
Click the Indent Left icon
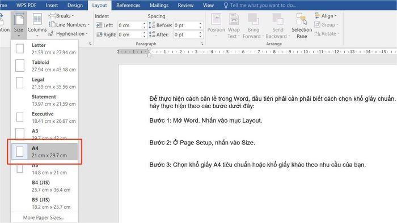(99, 25)
